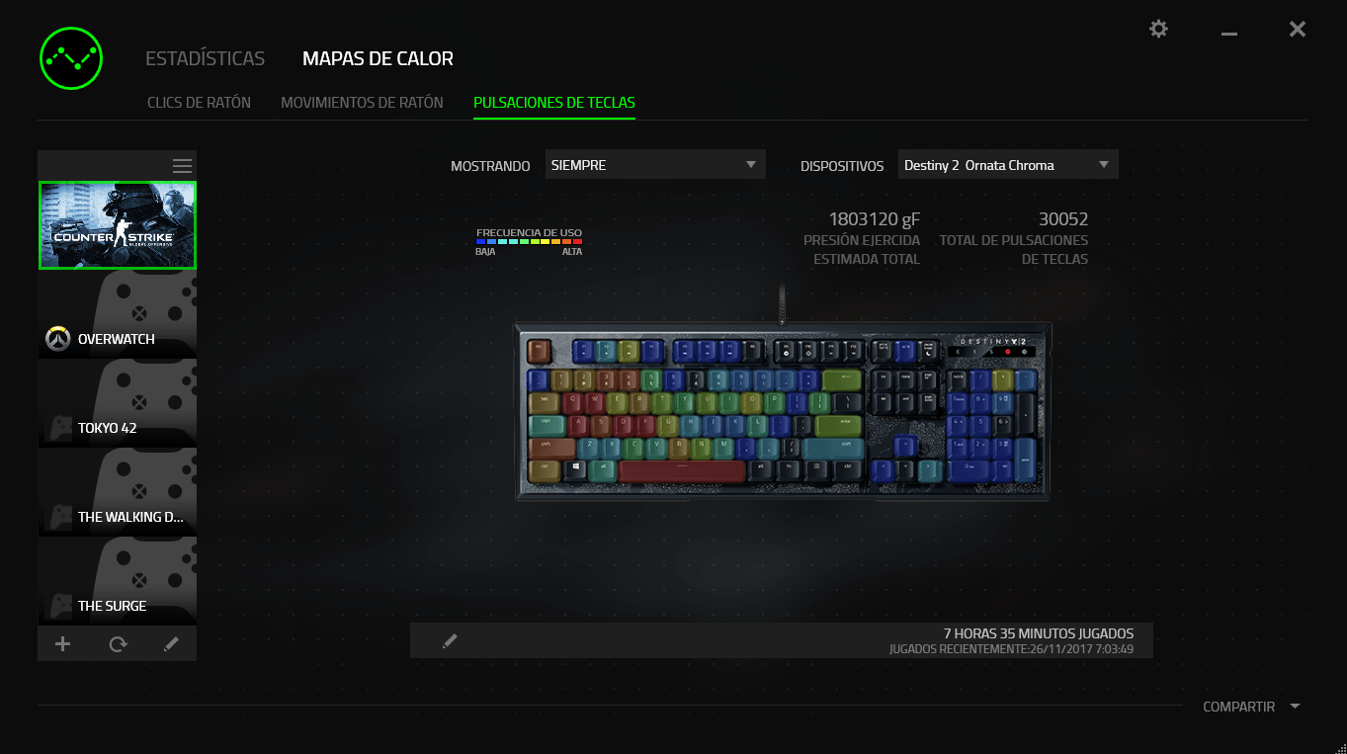Edit game list with sidebar pencil icon

[x=171, y=644]
